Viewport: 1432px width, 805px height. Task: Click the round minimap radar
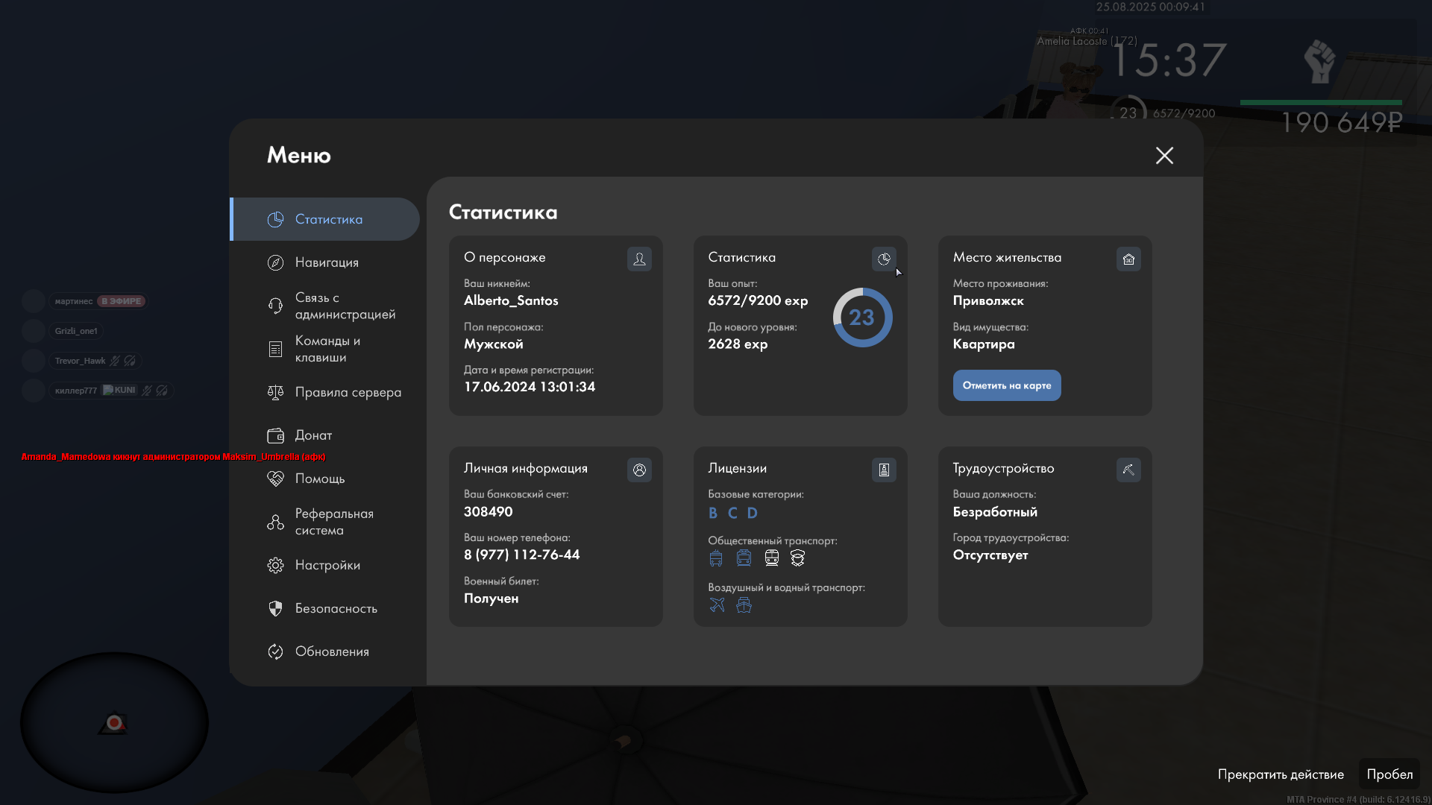pos(114,722)
